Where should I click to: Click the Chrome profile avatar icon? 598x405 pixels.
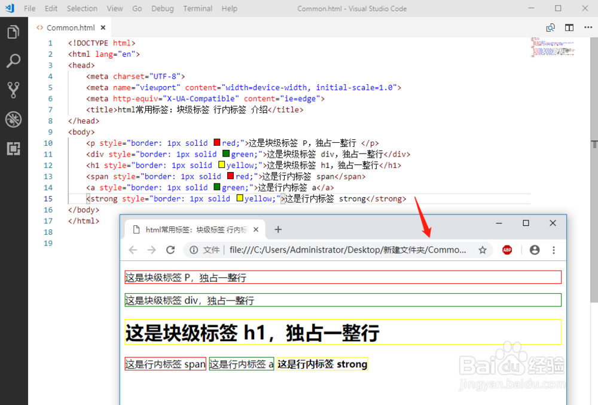[534, 250]
